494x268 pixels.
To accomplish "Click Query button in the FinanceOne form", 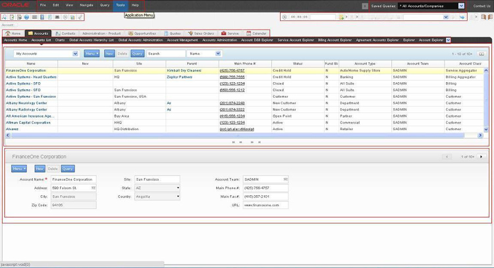I will pyautogui.click(x=67, y=169).
